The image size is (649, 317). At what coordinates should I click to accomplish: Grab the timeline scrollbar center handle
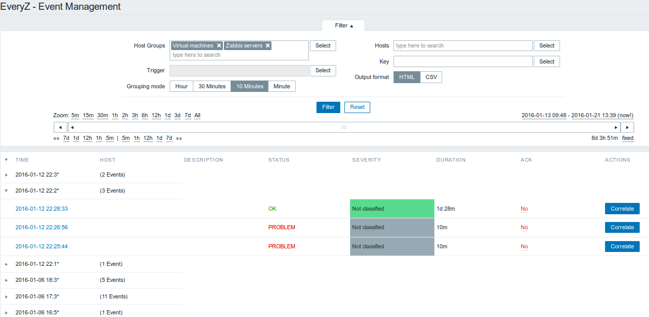(x=344, y=127)
